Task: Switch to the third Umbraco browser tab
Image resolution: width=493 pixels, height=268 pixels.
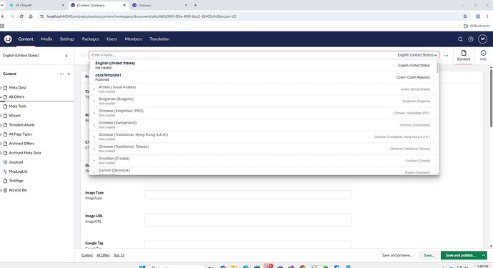Action: click(159, 5)
